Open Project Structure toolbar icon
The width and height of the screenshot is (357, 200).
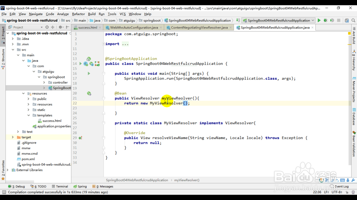(x=347, y=20)
